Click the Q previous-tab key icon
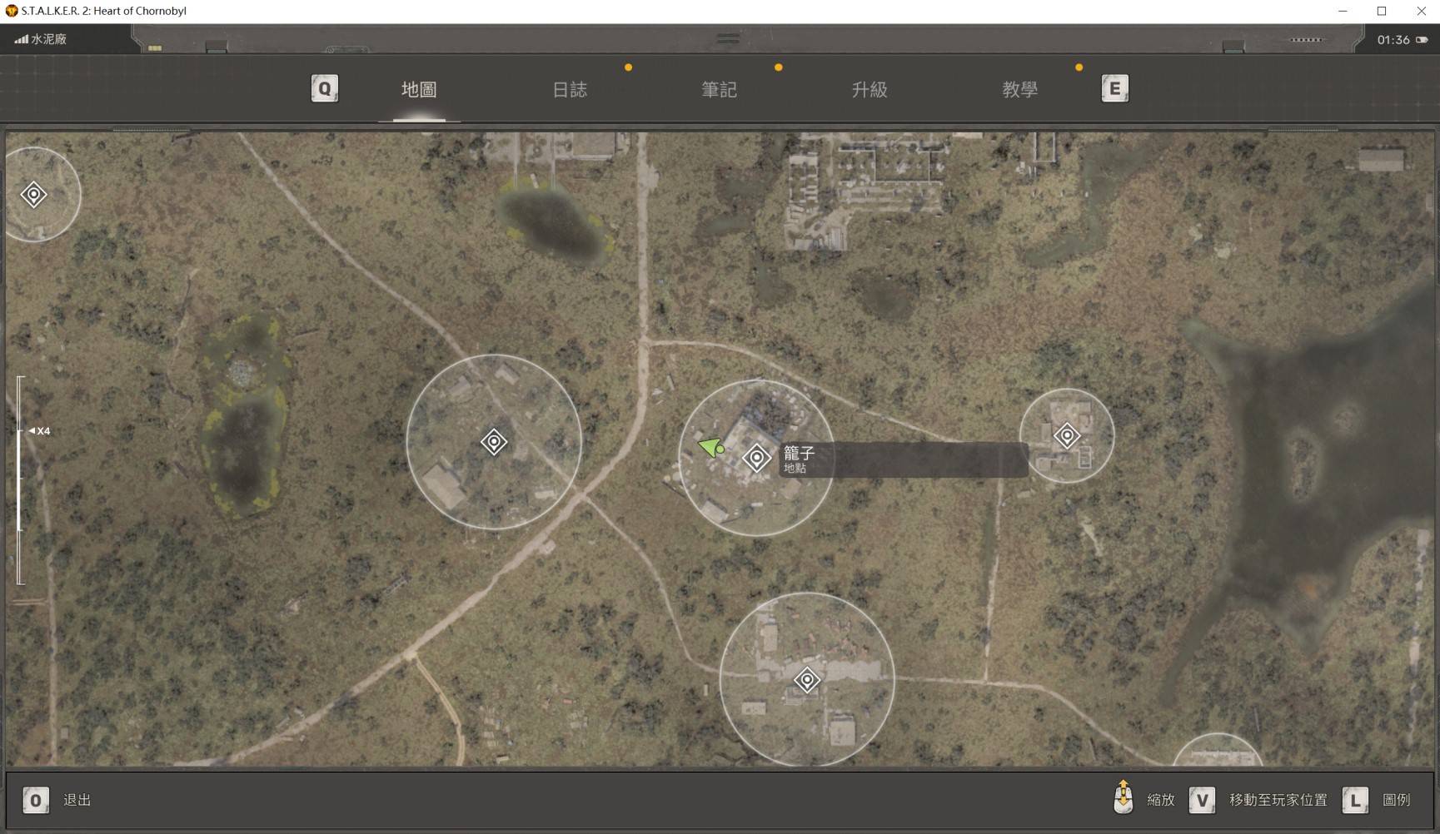This screenshot has width=1440, height=834. 325,88
